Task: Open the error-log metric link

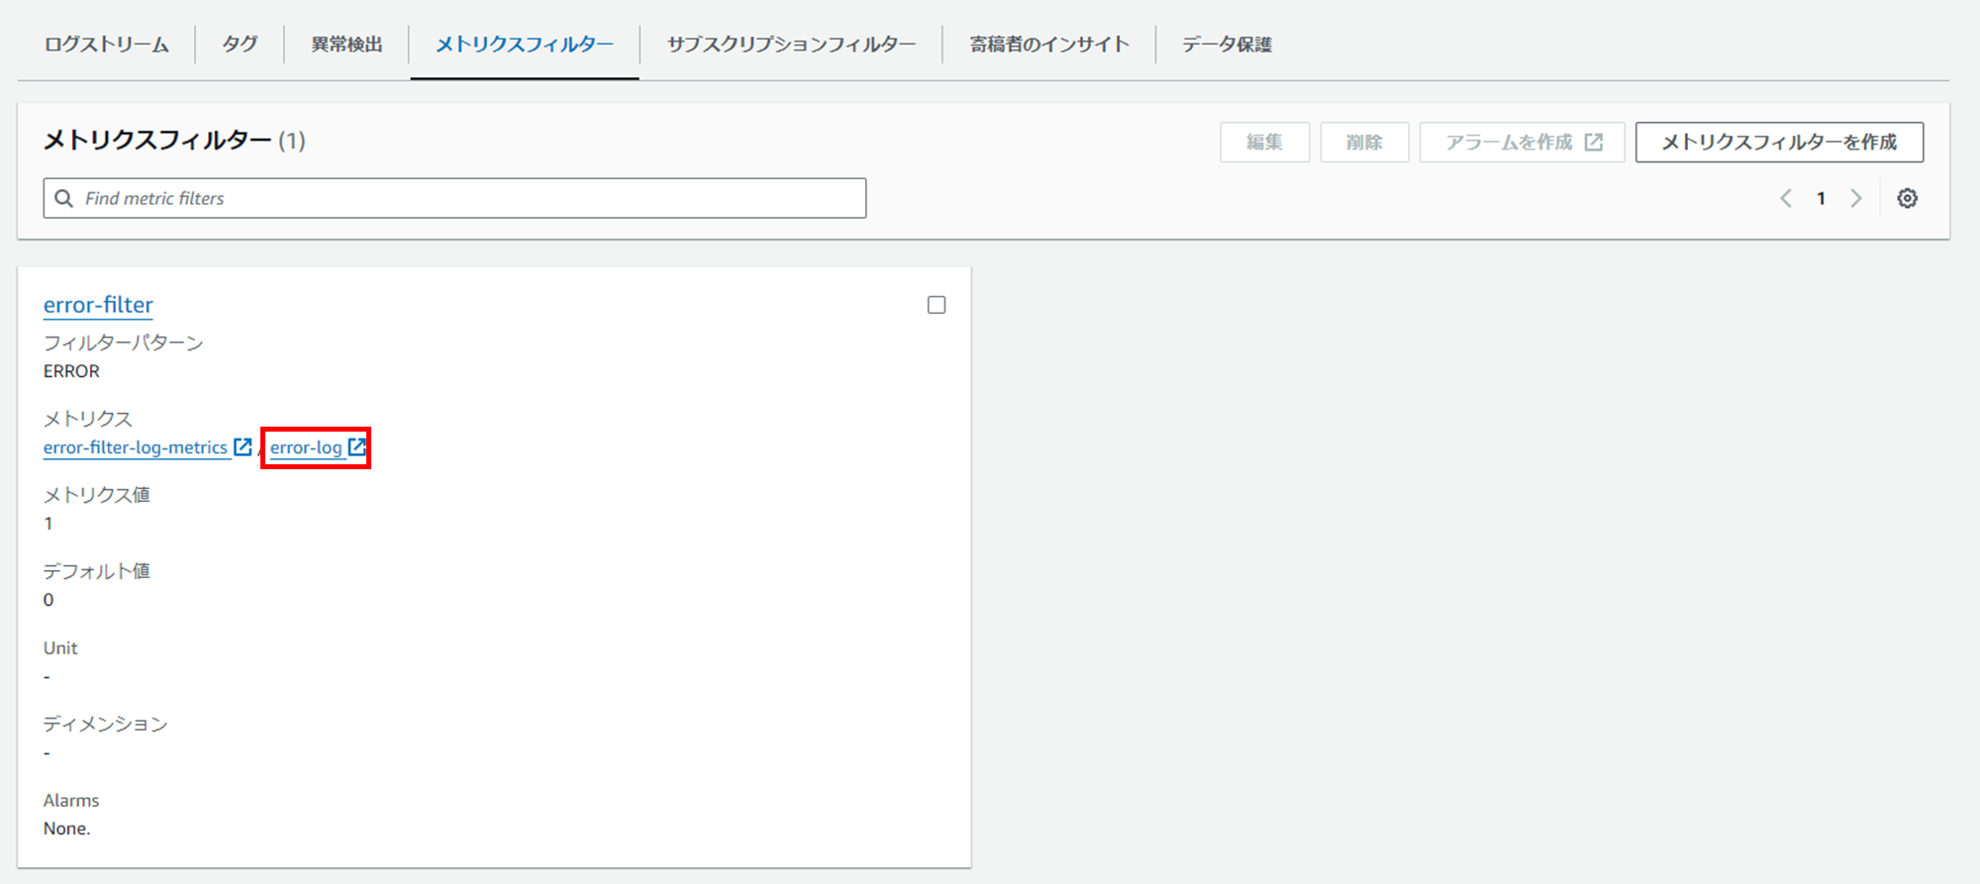Action: tap(306, 447)
